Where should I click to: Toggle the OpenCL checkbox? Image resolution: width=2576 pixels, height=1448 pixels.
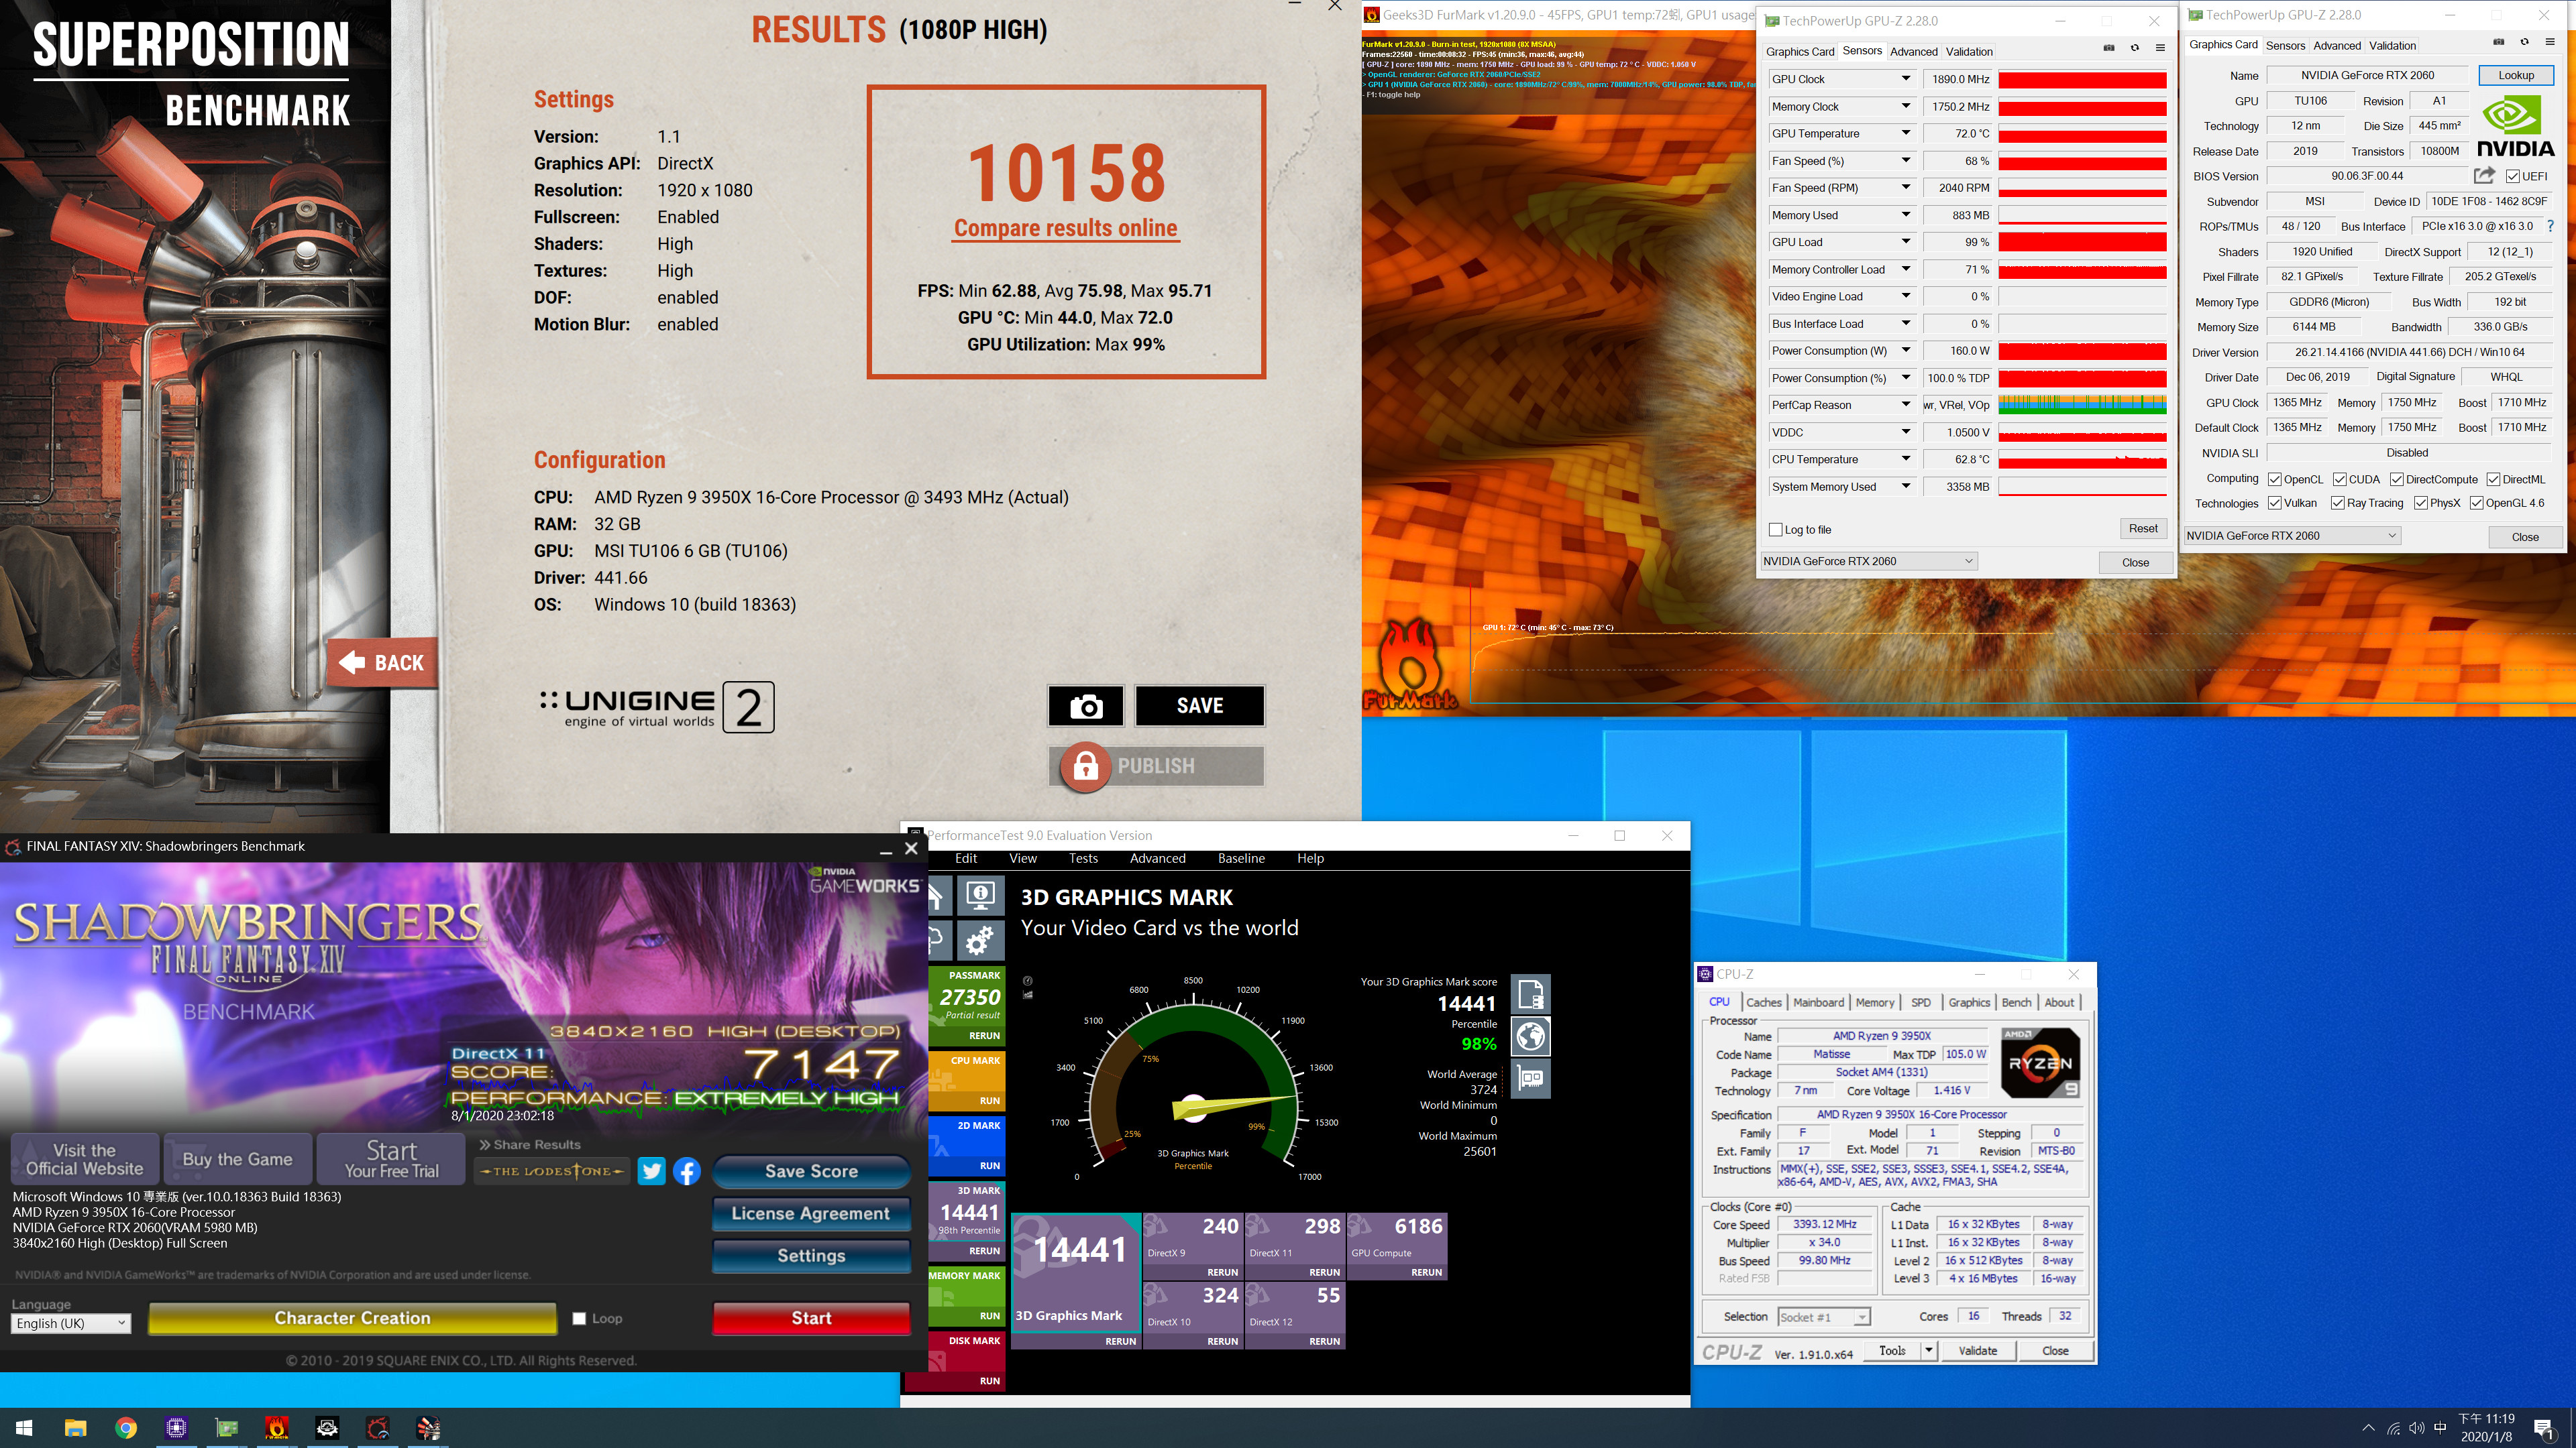pyautogui.click(x=2275, y=480)
